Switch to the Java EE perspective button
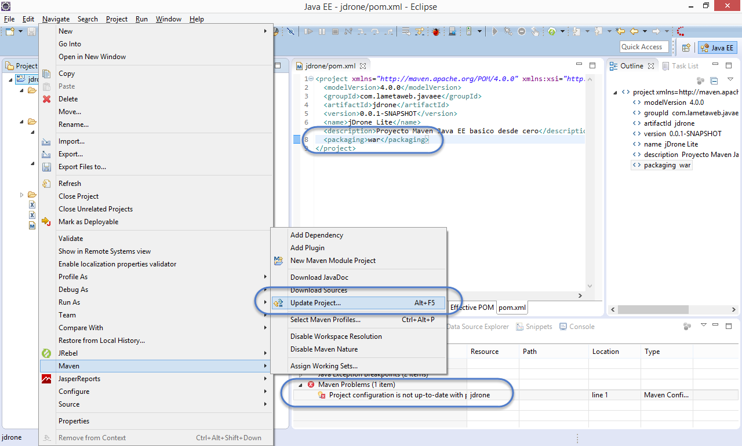 pos(717,47)
